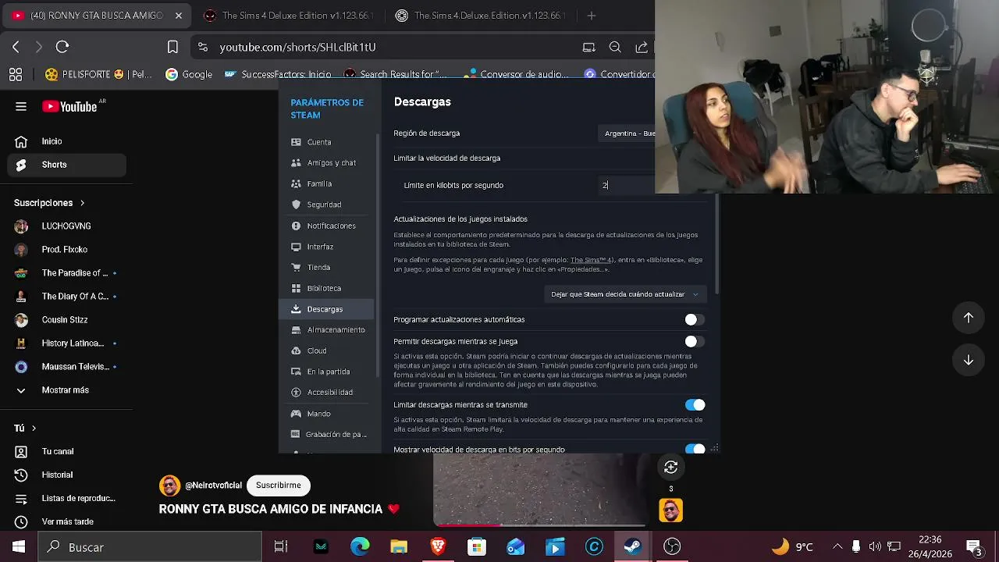Click Límite en kilobits por segundo field
999x562 pixels.
coord(627,185)
